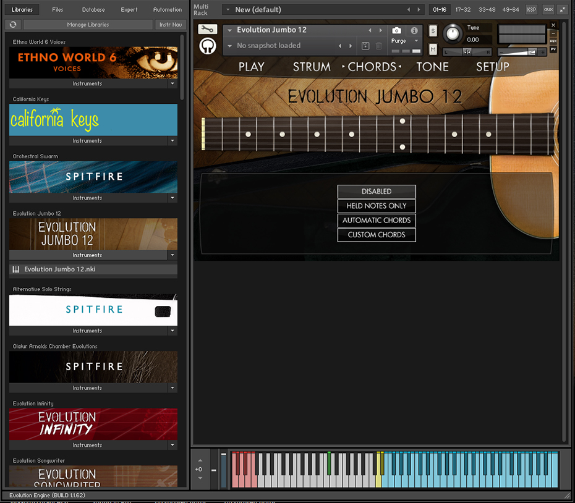
Task: Switch to the Libraries tab
Action: 22,9
